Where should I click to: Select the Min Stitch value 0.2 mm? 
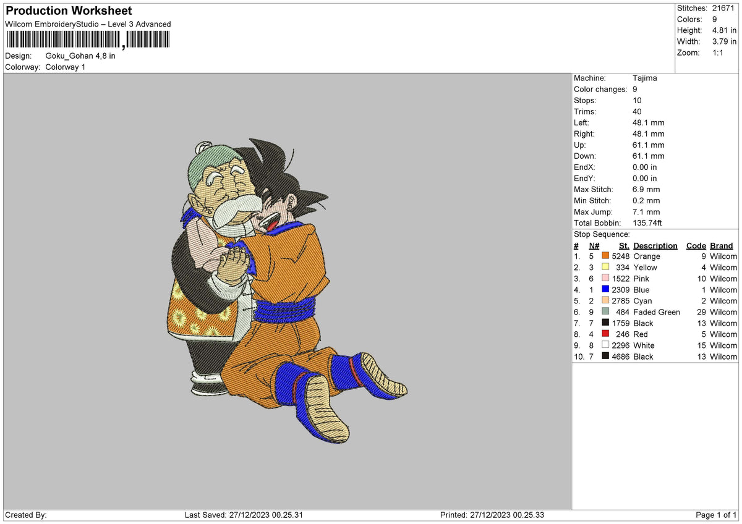click(x=646, y=200)
